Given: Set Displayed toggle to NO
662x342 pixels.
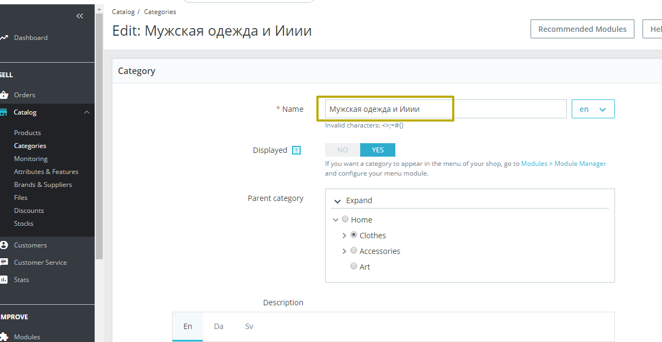Looking at the screenshot, I should click(x=342, y=150).
